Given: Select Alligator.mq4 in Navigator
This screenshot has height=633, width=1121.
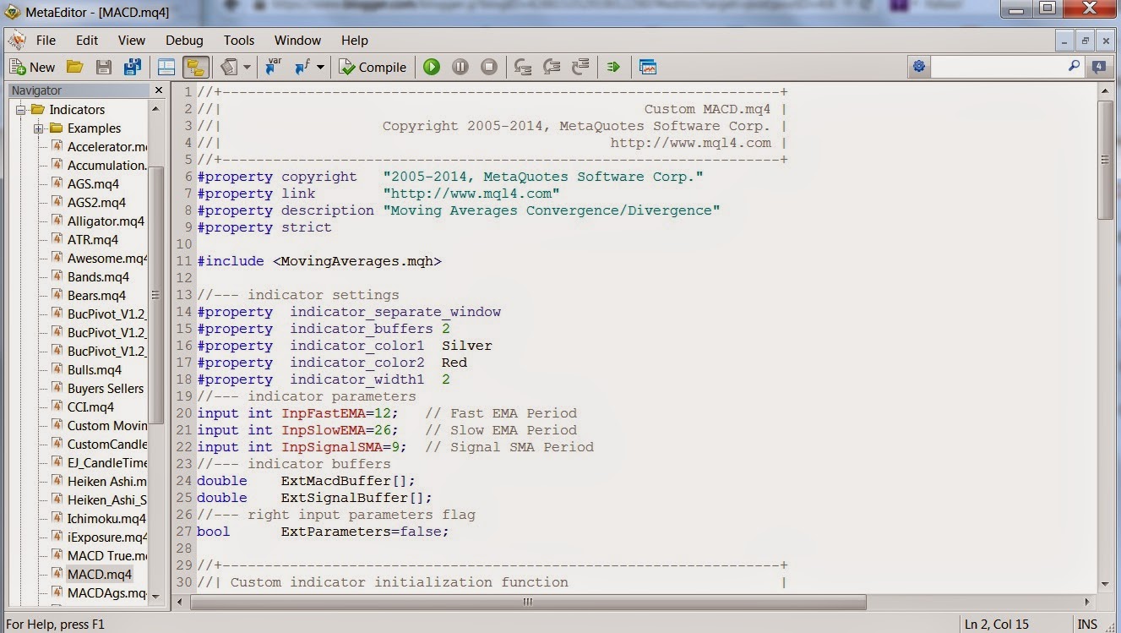Looking at the screenshot, I should point(106,221).
